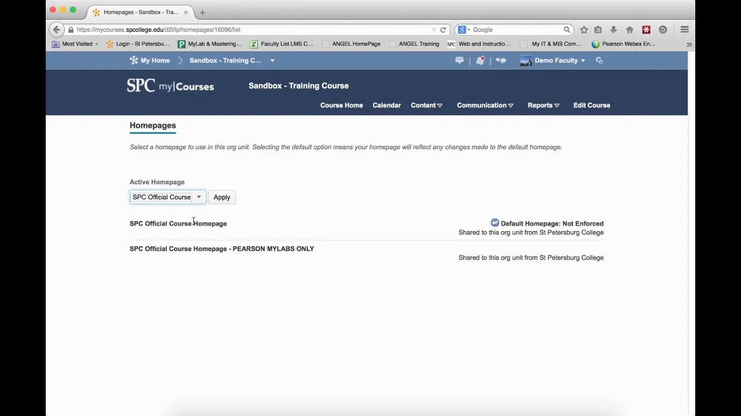
Task: Go back with the browser back arrow
Action: 56,29
